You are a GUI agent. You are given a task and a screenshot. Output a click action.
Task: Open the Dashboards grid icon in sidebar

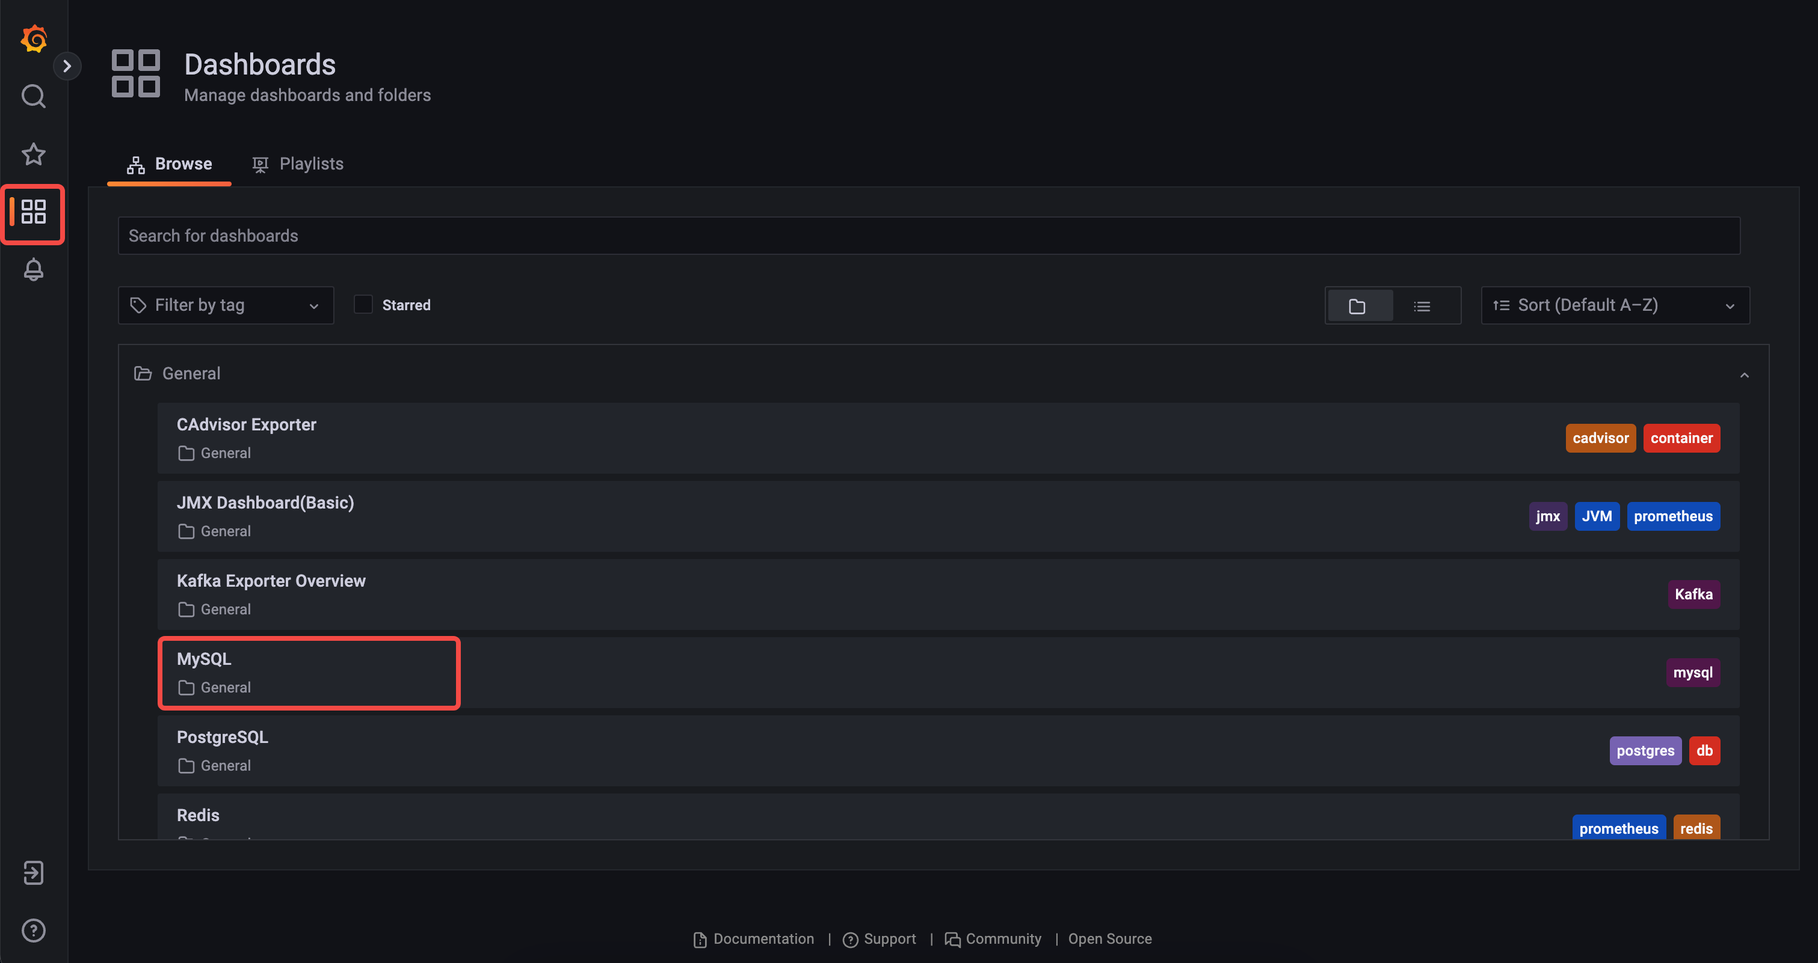click(34, 212)
